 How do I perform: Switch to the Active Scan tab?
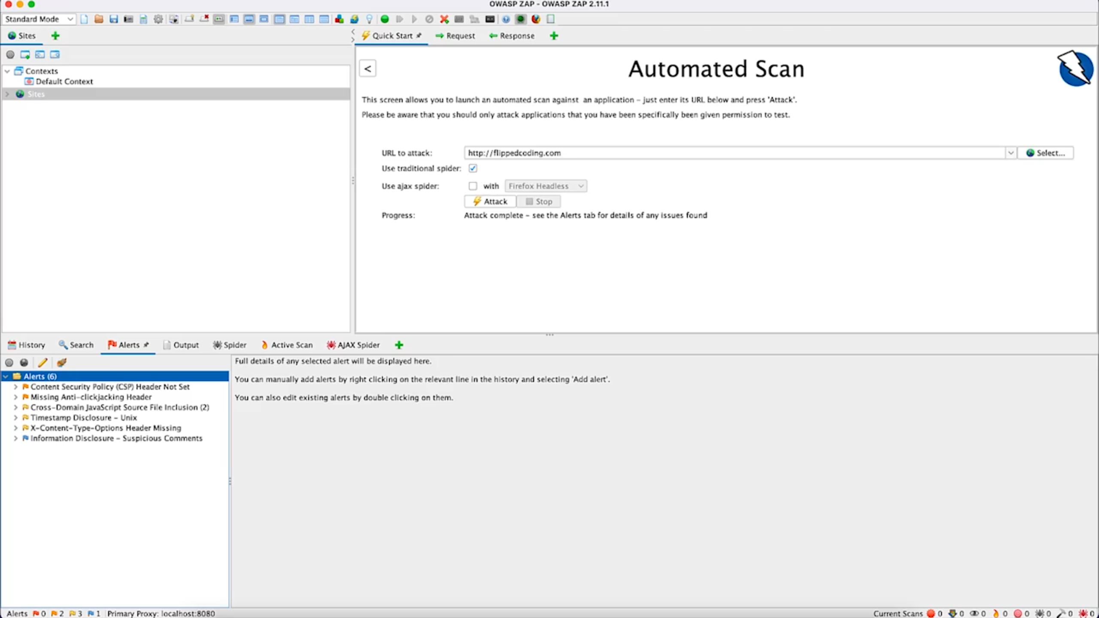pyautogui.click(x=287, y=345)
